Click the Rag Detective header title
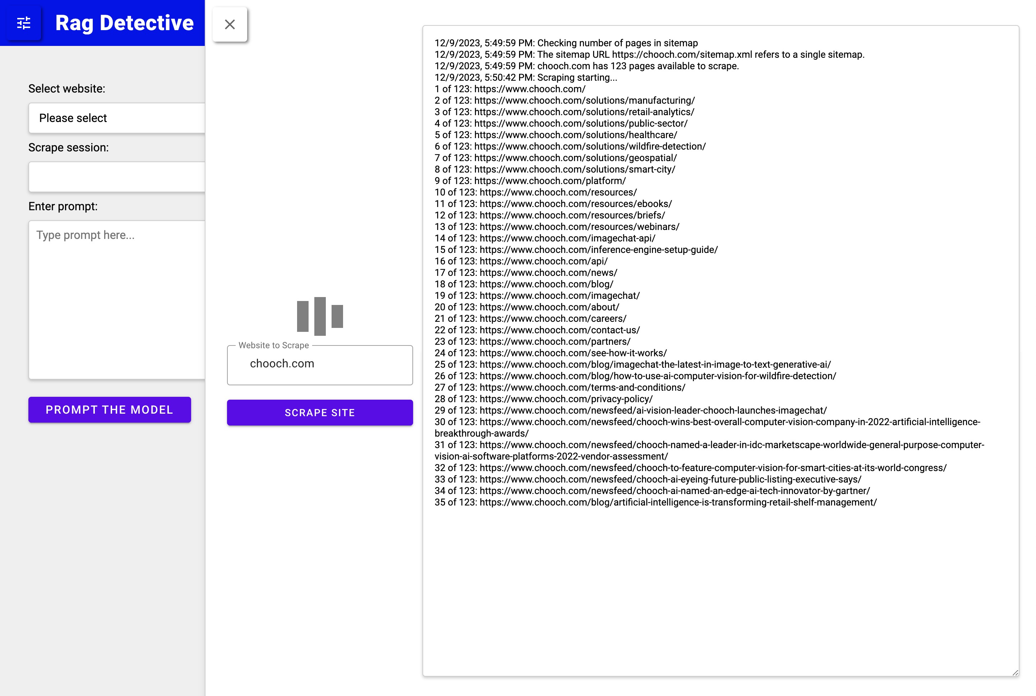 [x=124, y=23]
